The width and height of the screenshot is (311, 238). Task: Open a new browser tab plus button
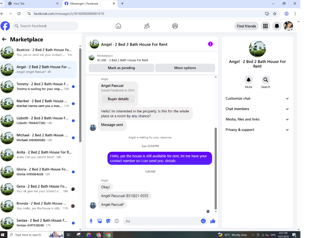122,4
